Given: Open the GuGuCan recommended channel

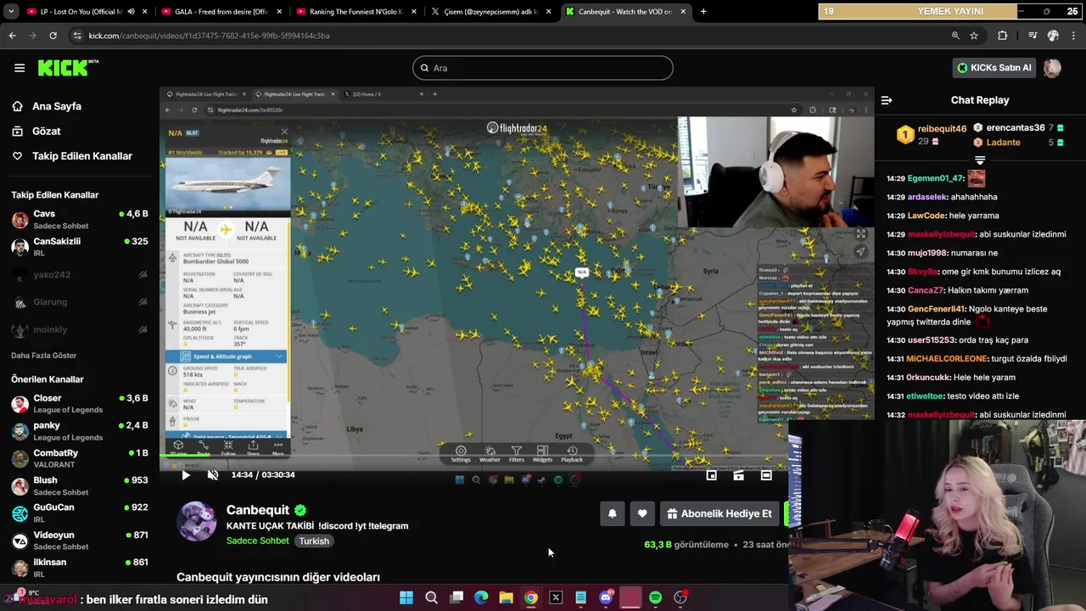Looking at the screenshot, I should point(80,513).
